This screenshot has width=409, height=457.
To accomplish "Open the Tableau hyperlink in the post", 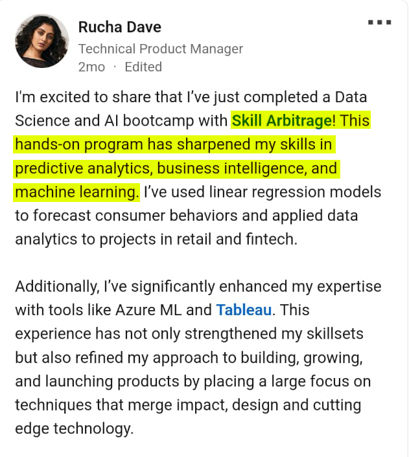I will [x=244, y=309].
